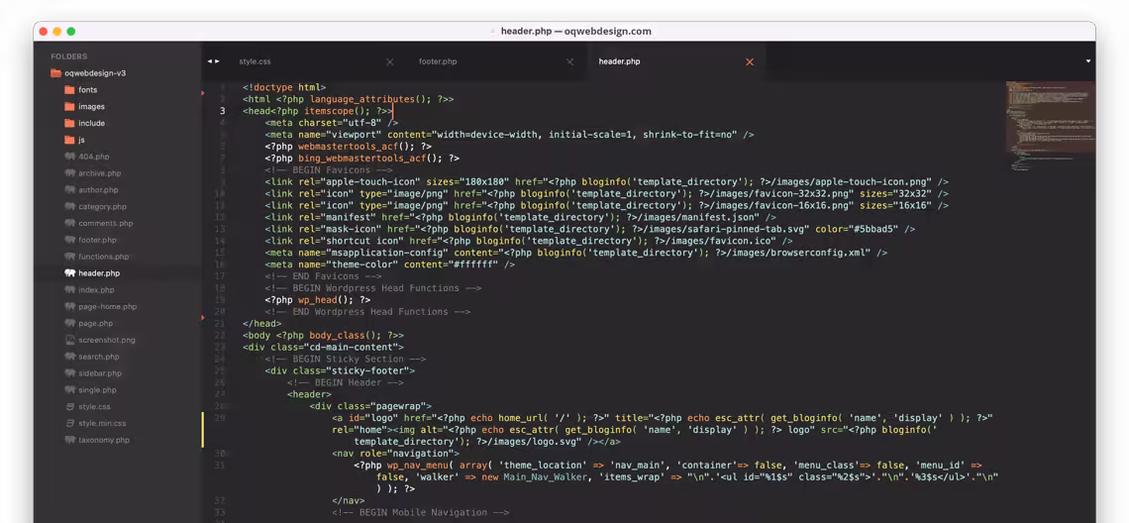Select page-home.php in the sidebar

[x=107, y=306]
